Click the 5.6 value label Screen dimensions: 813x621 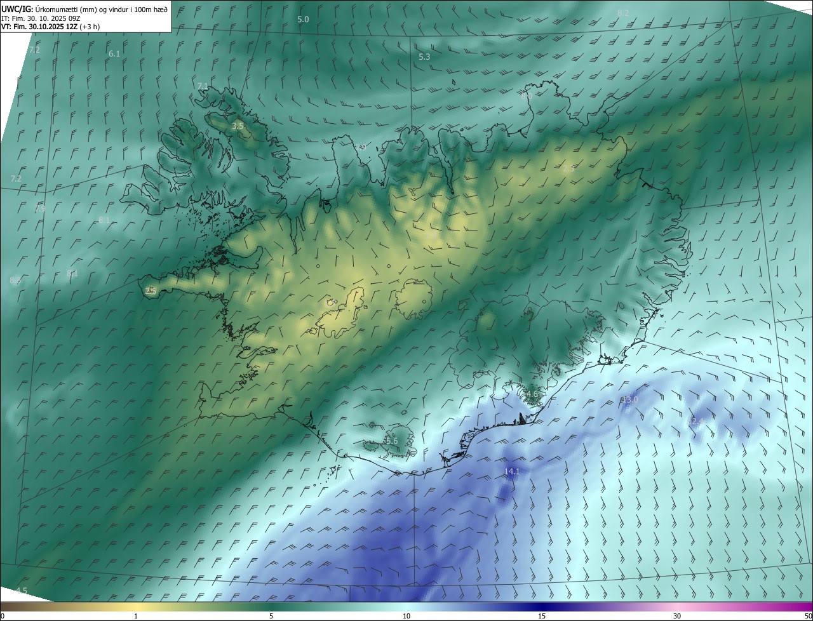pyautogui.click(x=391, y=441)
